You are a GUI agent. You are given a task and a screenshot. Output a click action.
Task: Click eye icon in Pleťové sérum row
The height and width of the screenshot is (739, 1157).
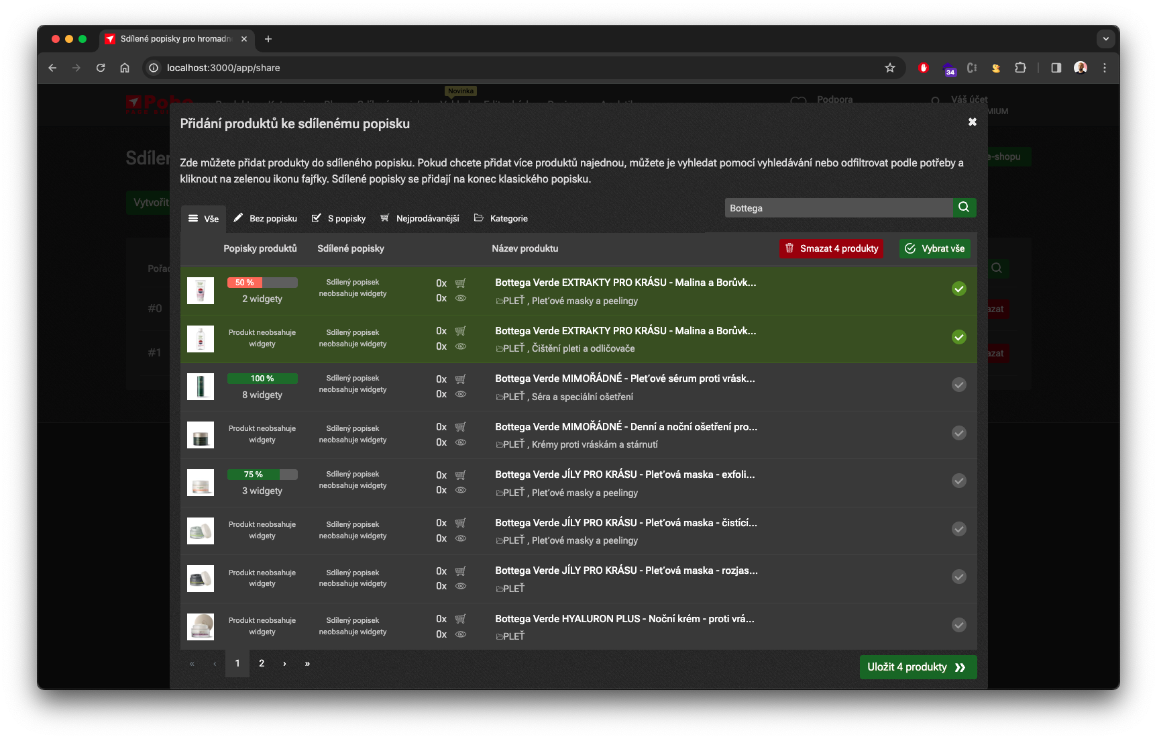(461, 394)
